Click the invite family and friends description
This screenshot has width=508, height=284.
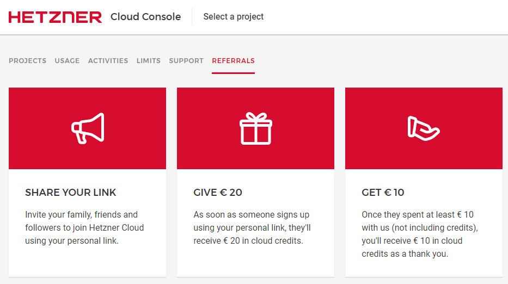pos(84,227)
